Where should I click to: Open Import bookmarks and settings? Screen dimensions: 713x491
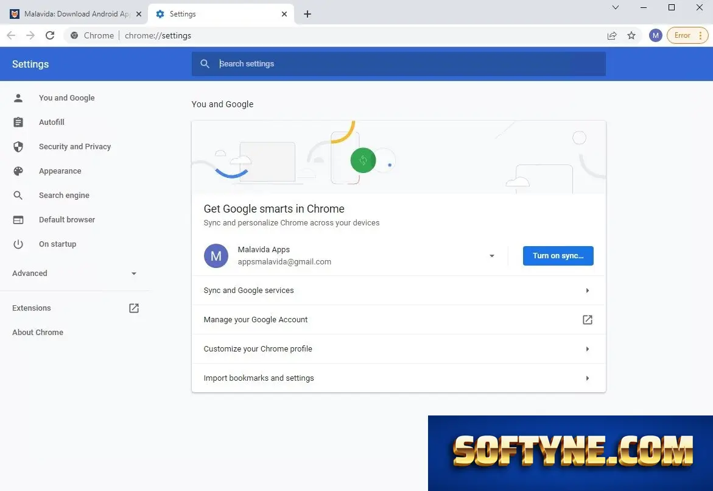click(398, 378)
